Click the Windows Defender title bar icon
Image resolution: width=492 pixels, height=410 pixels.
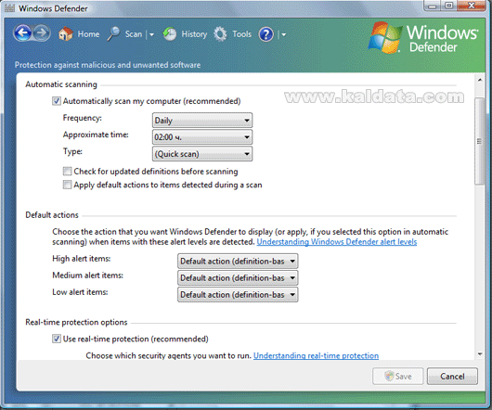[x=9, y=7]
